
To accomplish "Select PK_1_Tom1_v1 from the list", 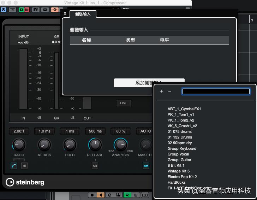I will pos(181,114).
